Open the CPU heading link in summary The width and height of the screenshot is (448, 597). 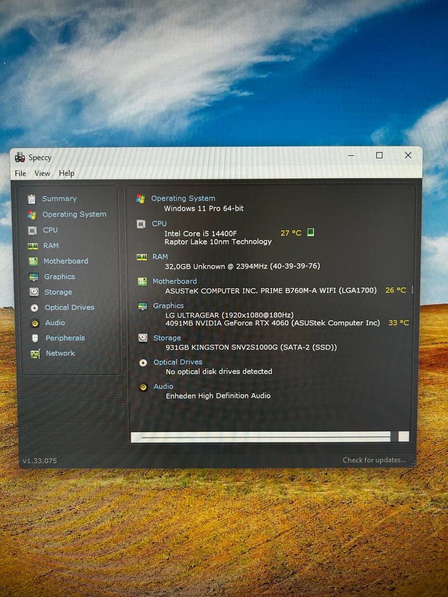(159, 223)
